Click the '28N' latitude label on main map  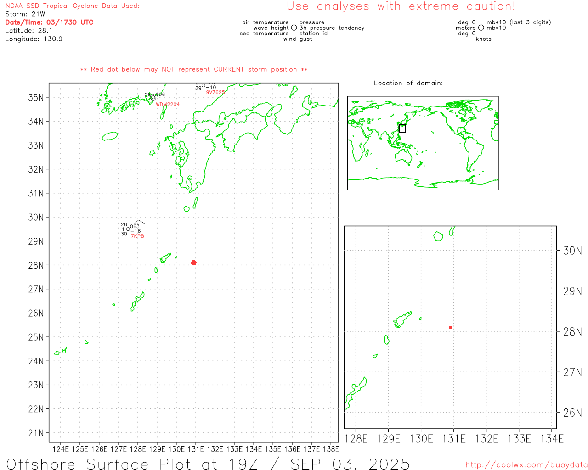36,265
